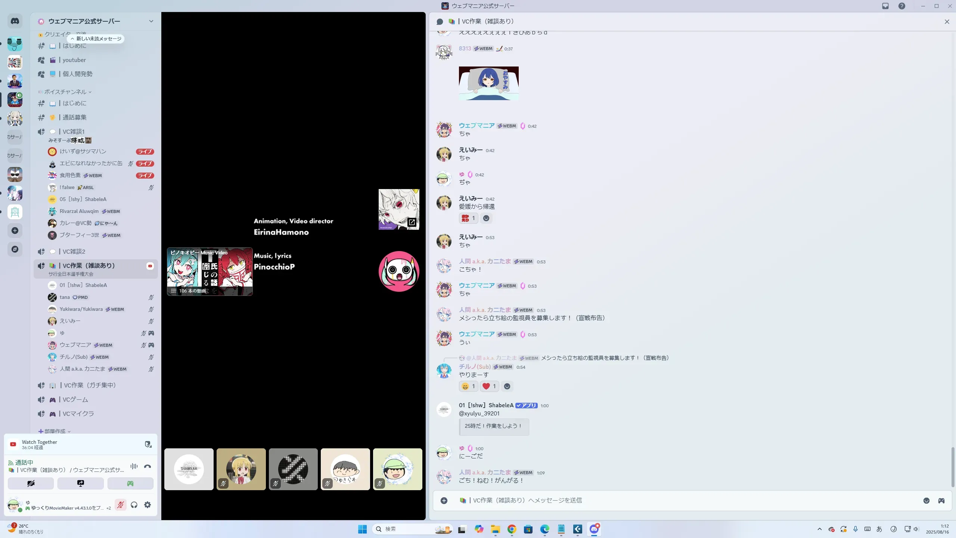Collapse the ボイスチャンネル category
The image size is (956, 538).
click(x=65, y=92)
